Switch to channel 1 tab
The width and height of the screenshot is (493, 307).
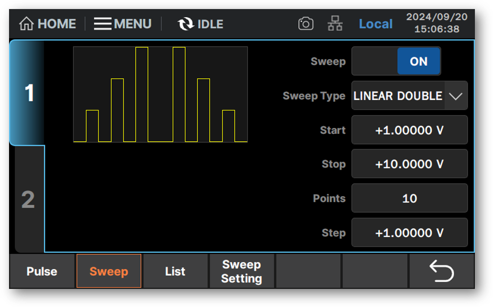point(28,93)
